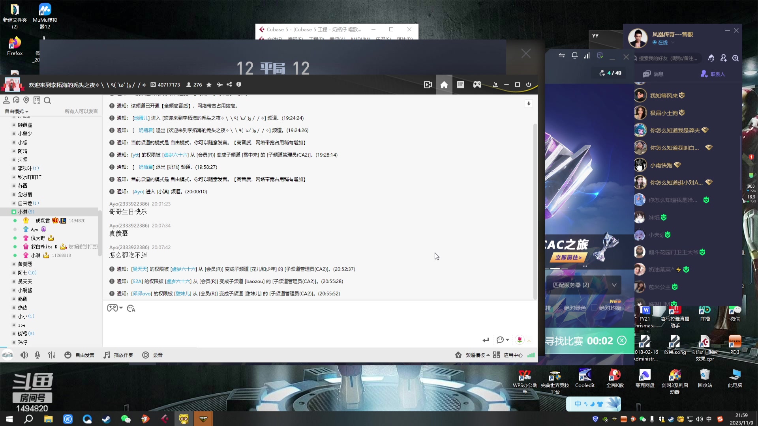
Task: Click the report shield icon in channel header
Action: [239, 84]
